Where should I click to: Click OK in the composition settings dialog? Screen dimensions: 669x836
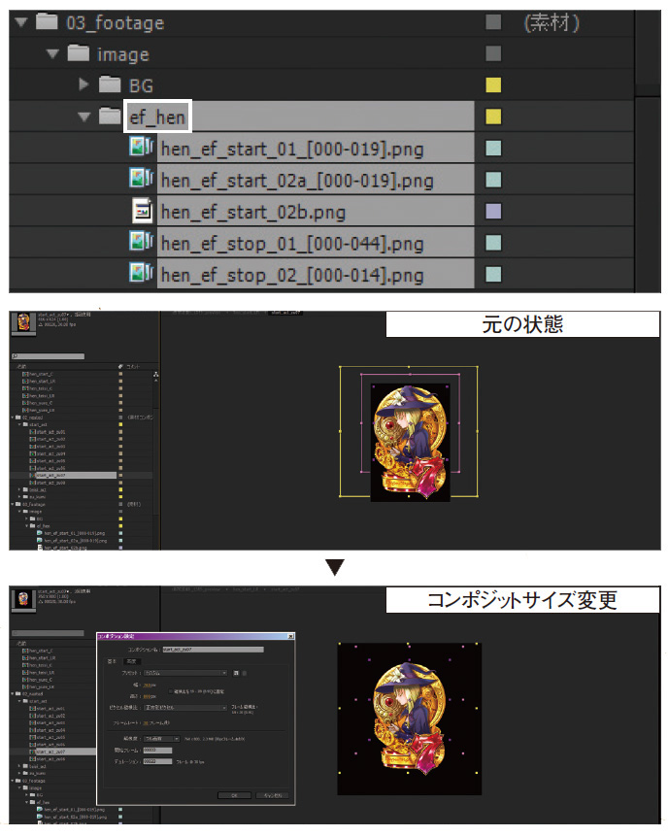(234, 795)
